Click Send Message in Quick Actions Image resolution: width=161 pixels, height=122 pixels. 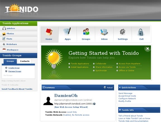click(x=125, y=93)
